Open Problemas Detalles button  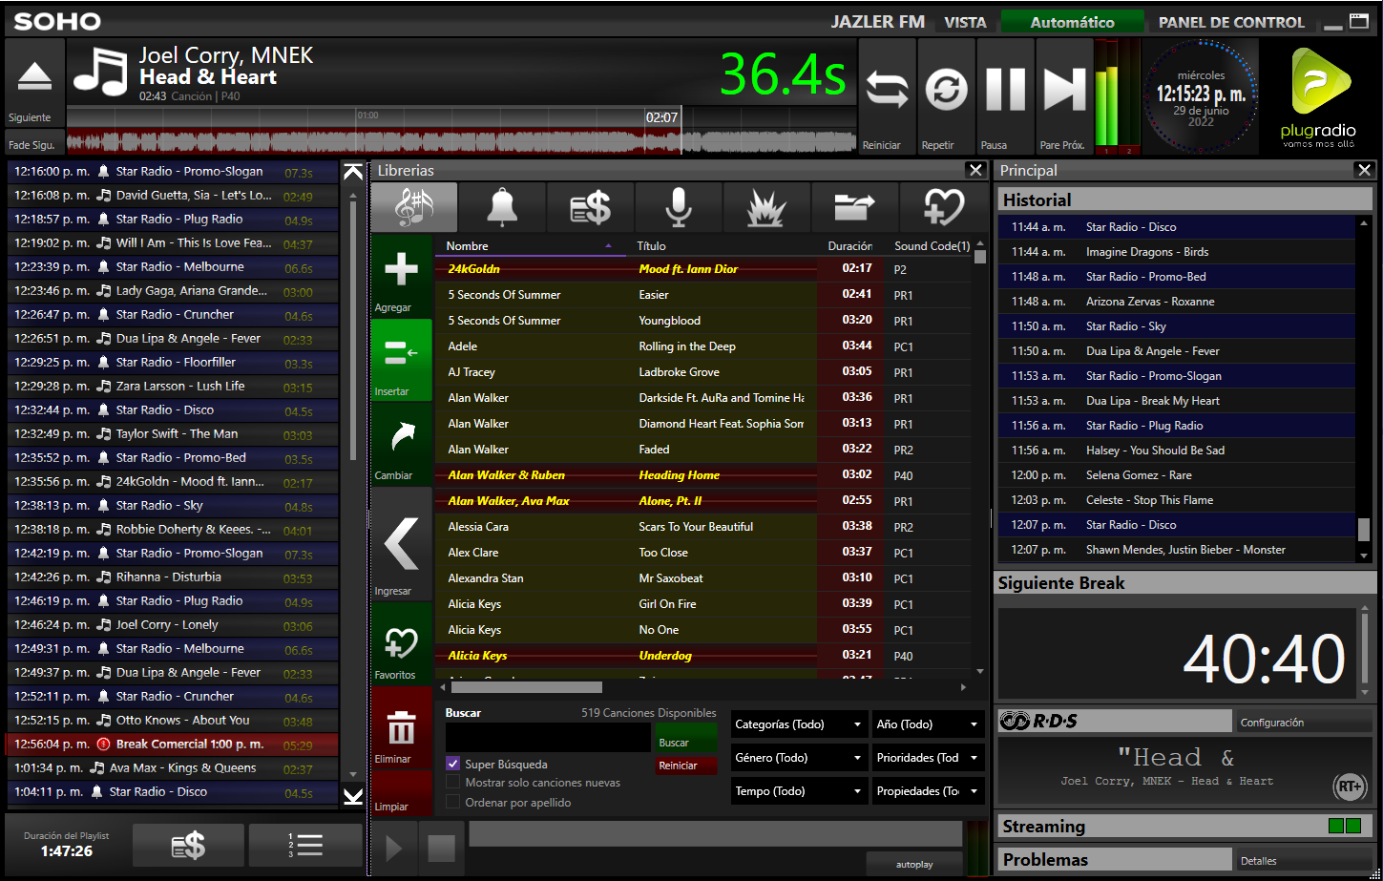pyautogui.click(x=1303, y=860)
